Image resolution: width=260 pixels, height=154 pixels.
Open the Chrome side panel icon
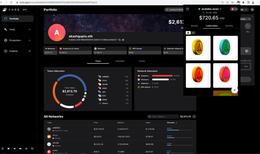248,2
